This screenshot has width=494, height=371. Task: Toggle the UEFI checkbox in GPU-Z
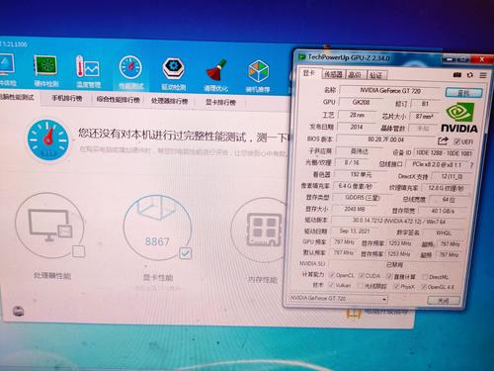click(x=456, y=141)
